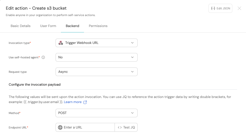Viewport: 246px width, 136px height.
Task: Follow the Learn more link
Action: click(72, 102)
